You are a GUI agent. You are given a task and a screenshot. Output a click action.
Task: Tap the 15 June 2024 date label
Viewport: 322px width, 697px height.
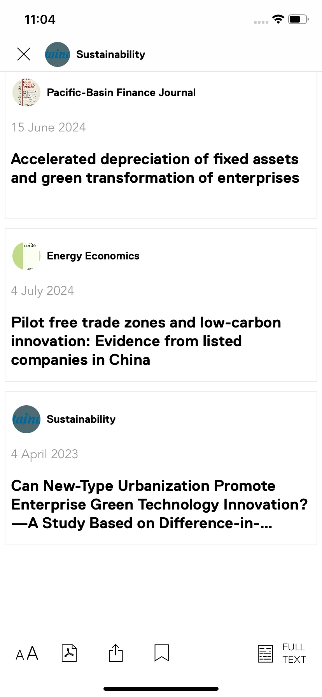(x=49, y=127)
